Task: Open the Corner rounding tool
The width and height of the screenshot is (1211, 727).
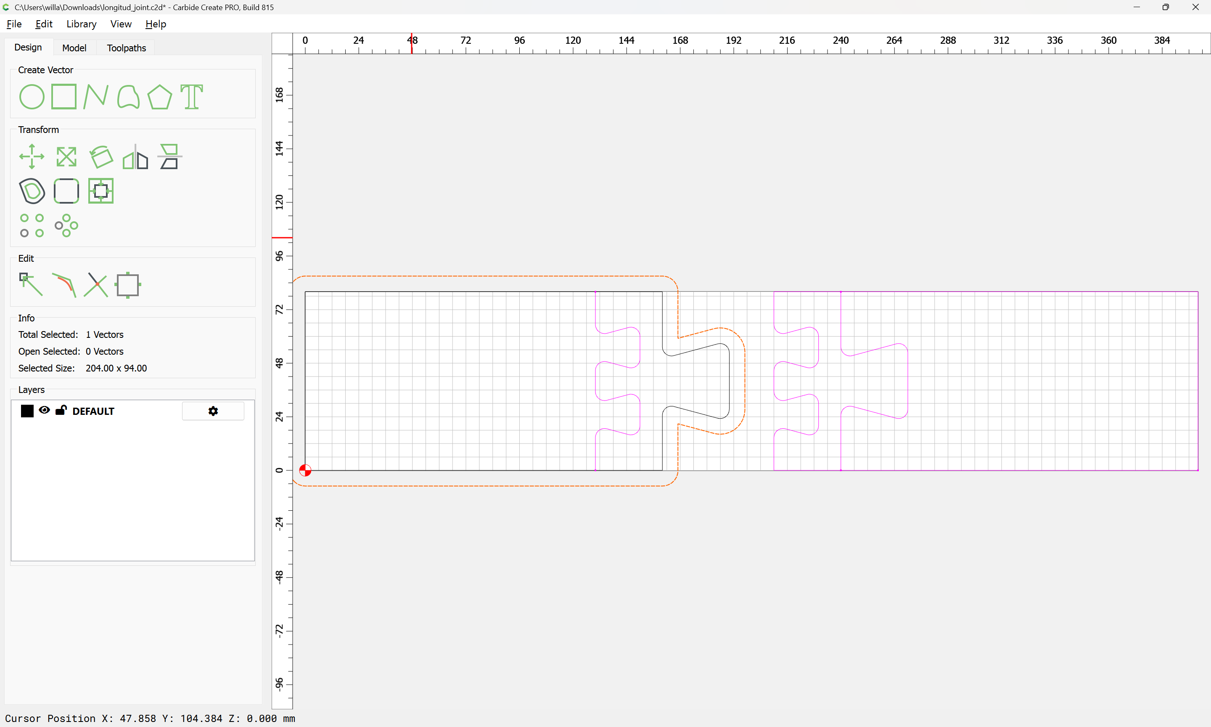Action: click(66, 191)
